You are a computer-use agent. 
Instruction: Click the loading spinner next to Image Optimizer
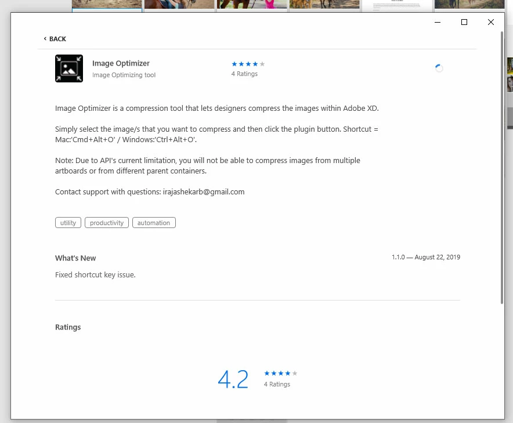[439, 68]
